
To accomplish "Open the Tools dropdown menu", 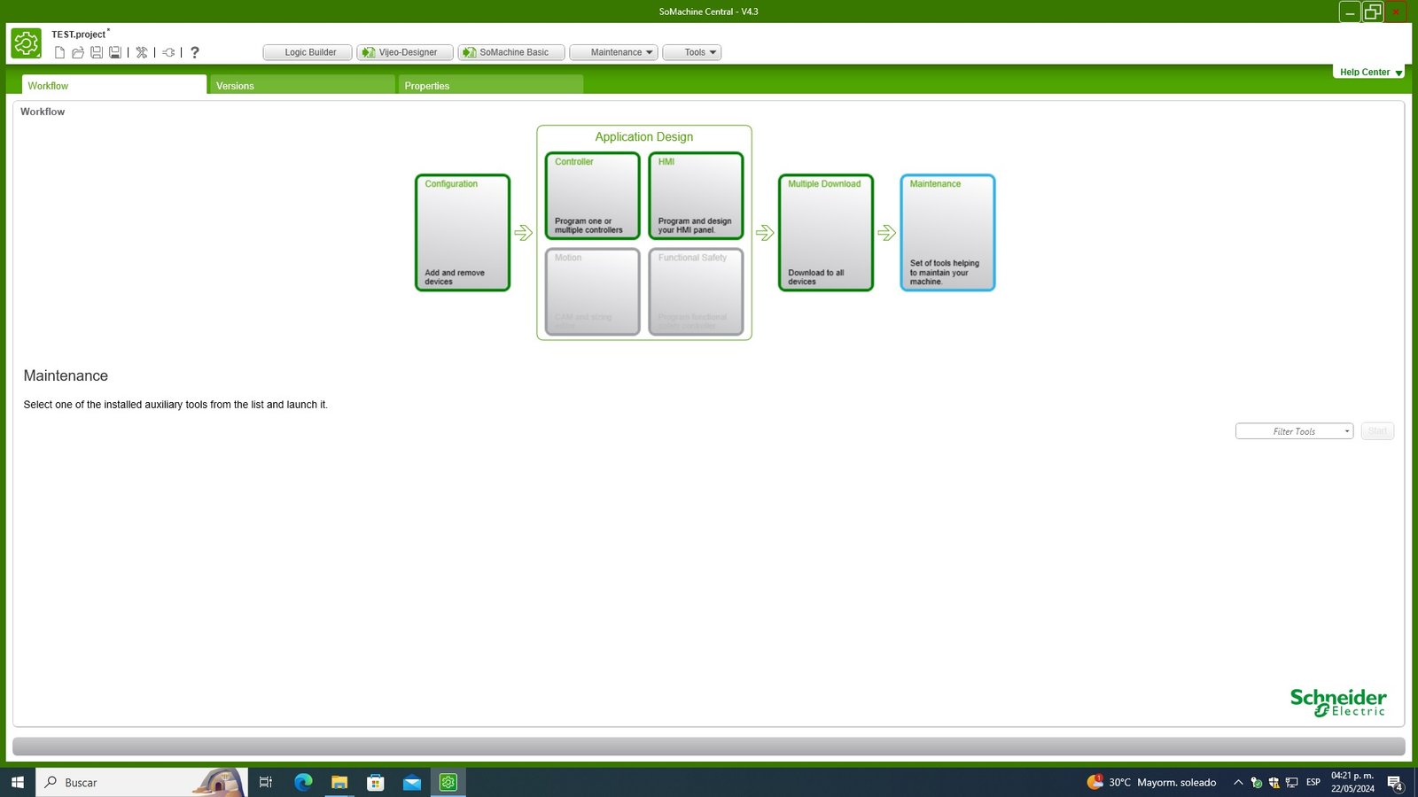I will click(x=692, y=52).
